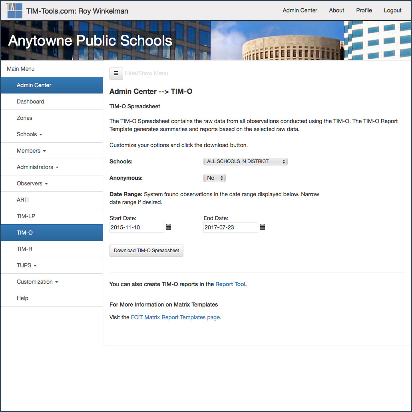Open the End Date calendar picker icon
The image size is (412, 412).
(262, 227)
